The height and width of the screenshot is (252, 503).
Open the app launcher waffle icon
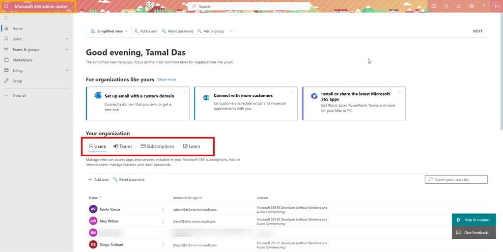pos(6,6)
